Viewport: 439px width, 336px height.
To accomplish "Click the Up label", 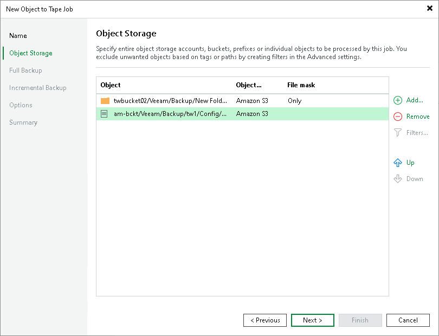I will click(410, 163).
